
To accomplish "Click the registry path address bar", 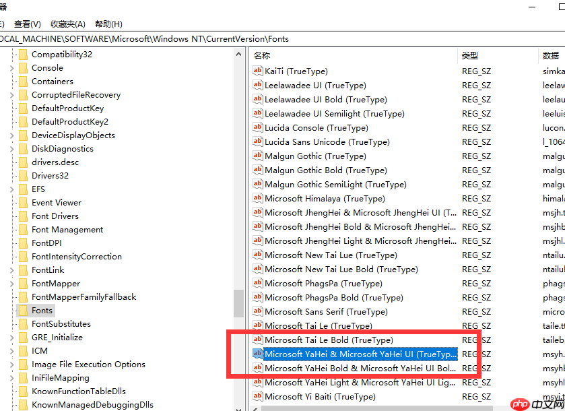I will tap(283, 39).
